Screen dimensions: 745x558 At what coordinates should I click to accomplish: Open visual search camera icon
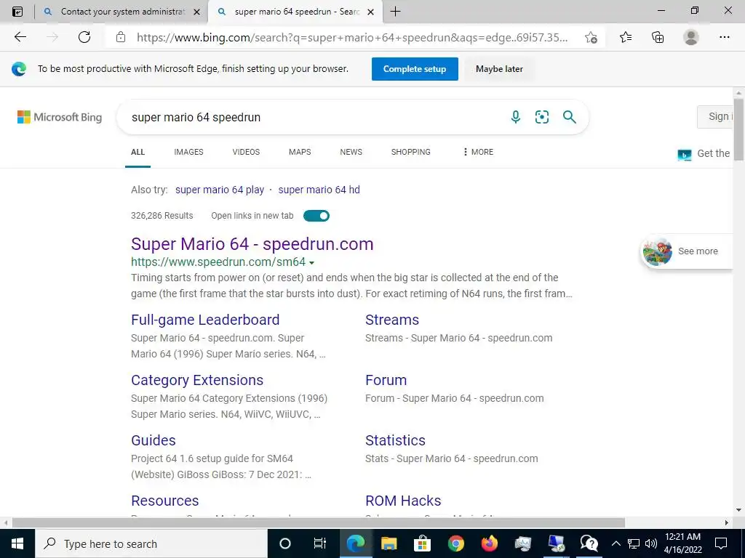(x=541, y=117)
